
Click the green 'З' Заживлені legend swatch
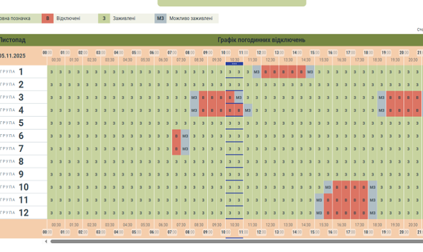pyautogui.click(x=104, y=18)
